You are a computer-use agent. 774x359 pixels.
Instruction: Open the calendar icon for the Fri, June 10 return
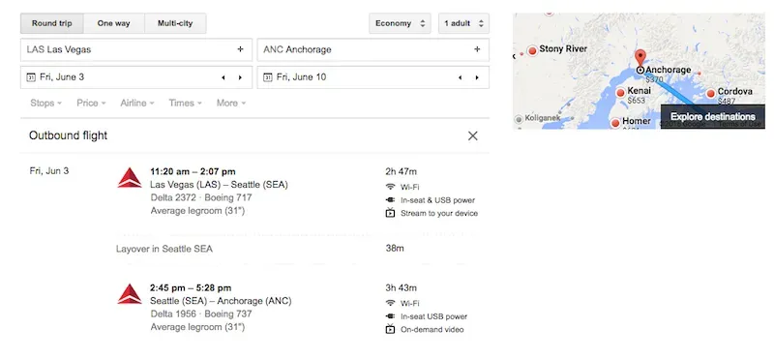point(268,77)
